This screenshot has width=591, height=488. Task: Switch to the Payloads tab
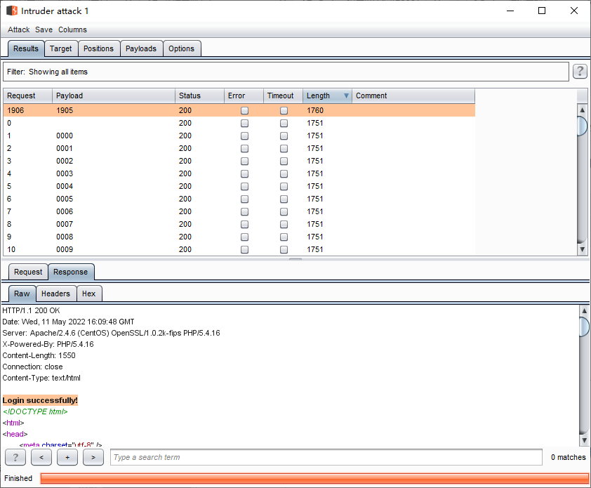[x=141, y=48]
